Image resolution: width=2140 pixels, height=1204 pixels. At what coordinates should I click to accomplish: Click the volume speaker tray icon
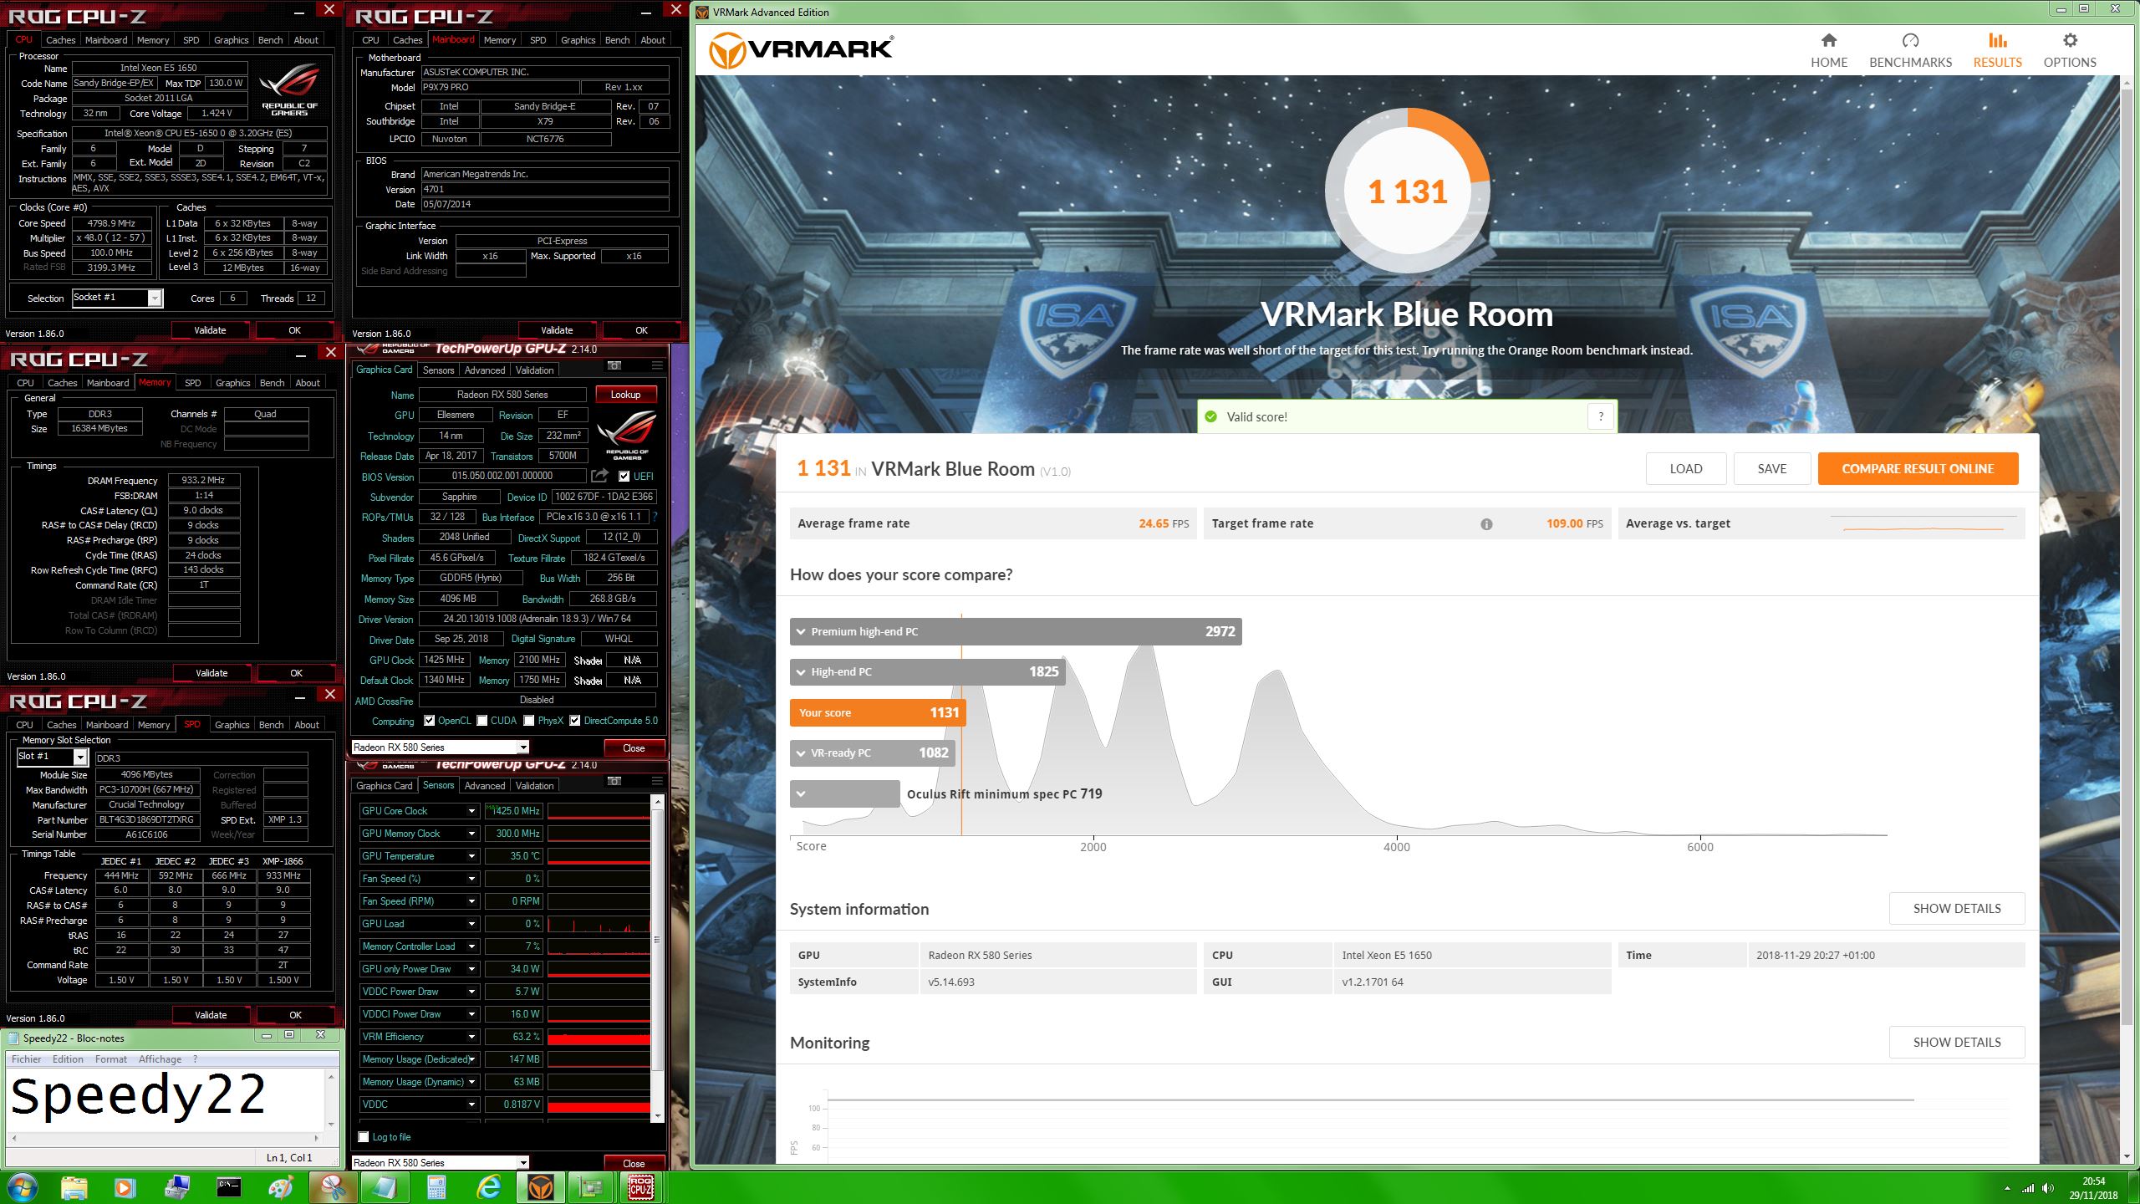(2047, 1188)
